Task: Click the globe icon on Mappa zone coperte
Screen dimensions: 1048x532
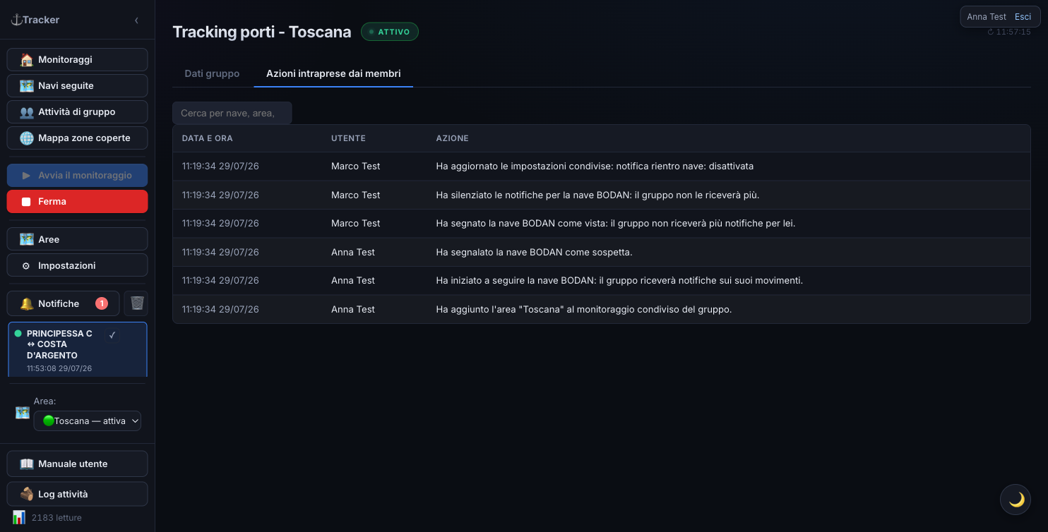Action: [27, 138]
